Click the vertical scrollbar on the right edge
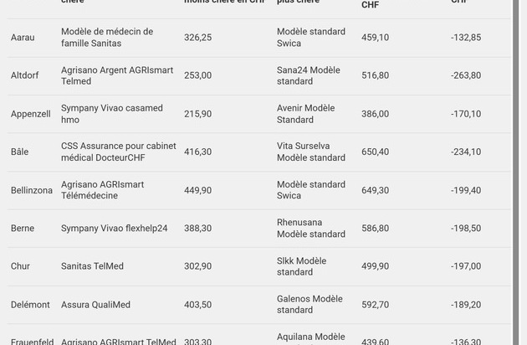This screenshot has height=345, width=527. [519, 167]
